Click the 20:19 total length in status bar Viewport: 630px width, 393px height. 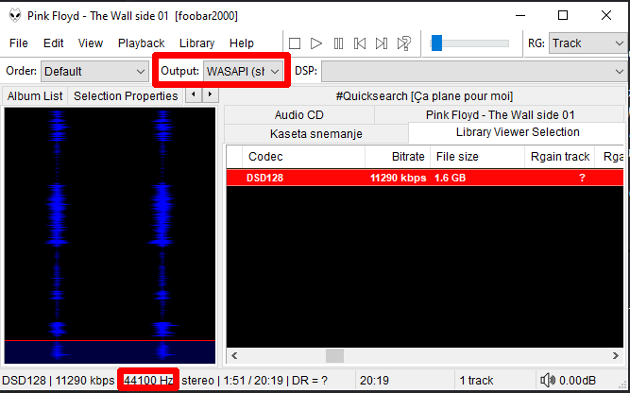pos(374,380)
